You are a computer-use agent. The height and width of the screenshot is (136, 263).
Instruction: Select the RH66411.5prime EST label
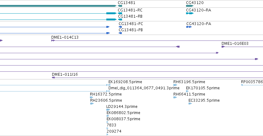click(189, 94)
